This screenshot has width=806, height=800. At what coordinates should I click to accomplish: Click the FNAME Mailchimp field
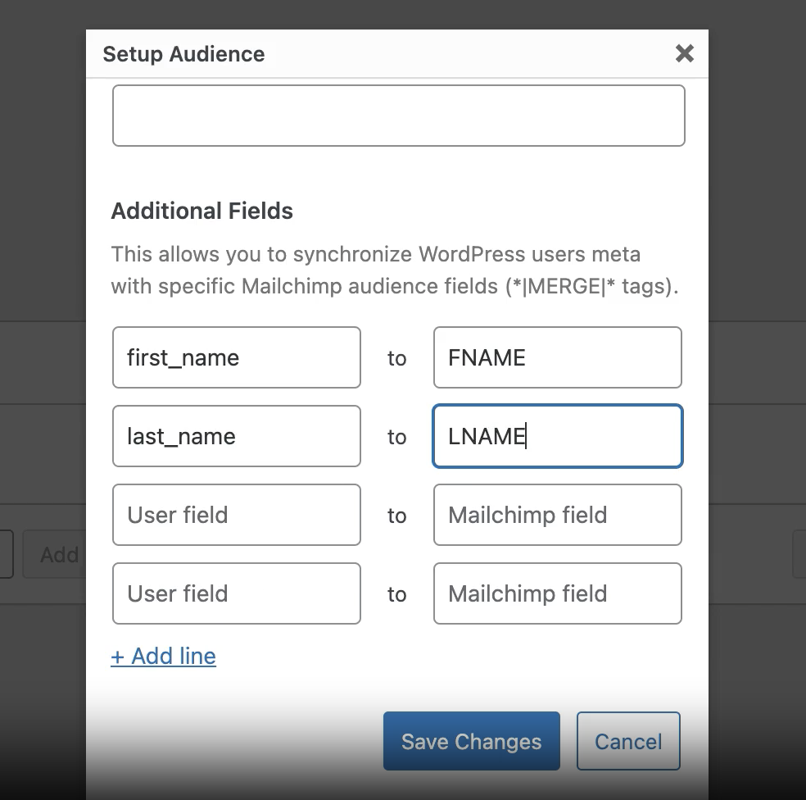coord(557,357)
